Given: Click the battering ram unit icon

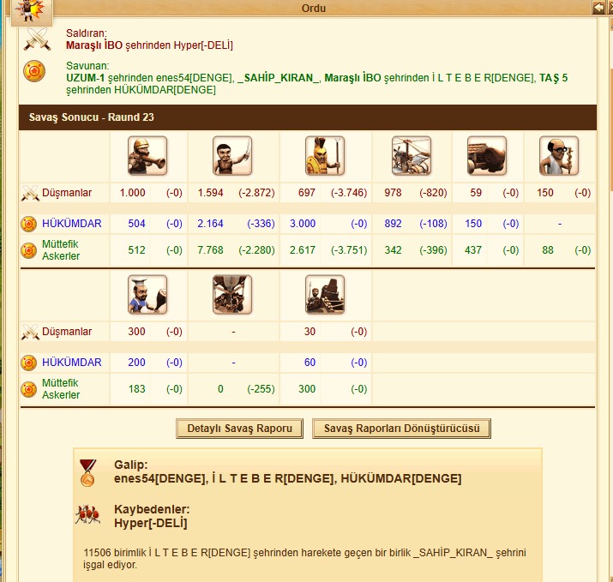Looking at the screenshot, I should click(x=487, y=155).
